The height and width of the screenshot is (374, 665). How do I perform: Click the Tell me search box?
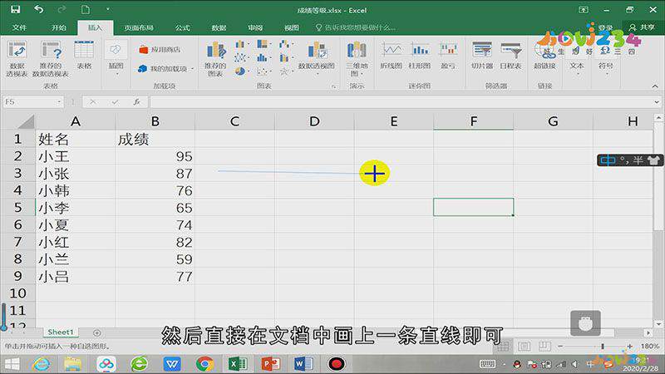coord(356,27)
